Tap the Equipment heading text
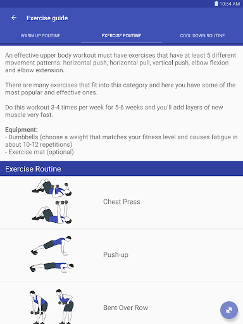Image resolution: width=243 pixels, height=324 pixels. tap(22, 130)
